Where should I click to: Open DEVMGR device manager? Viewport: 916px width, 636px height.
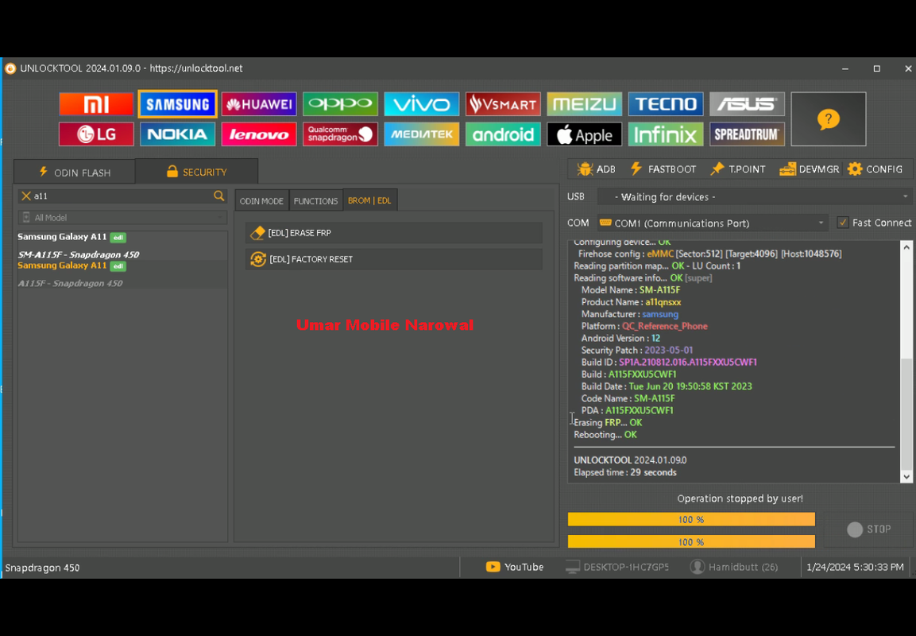809,169
